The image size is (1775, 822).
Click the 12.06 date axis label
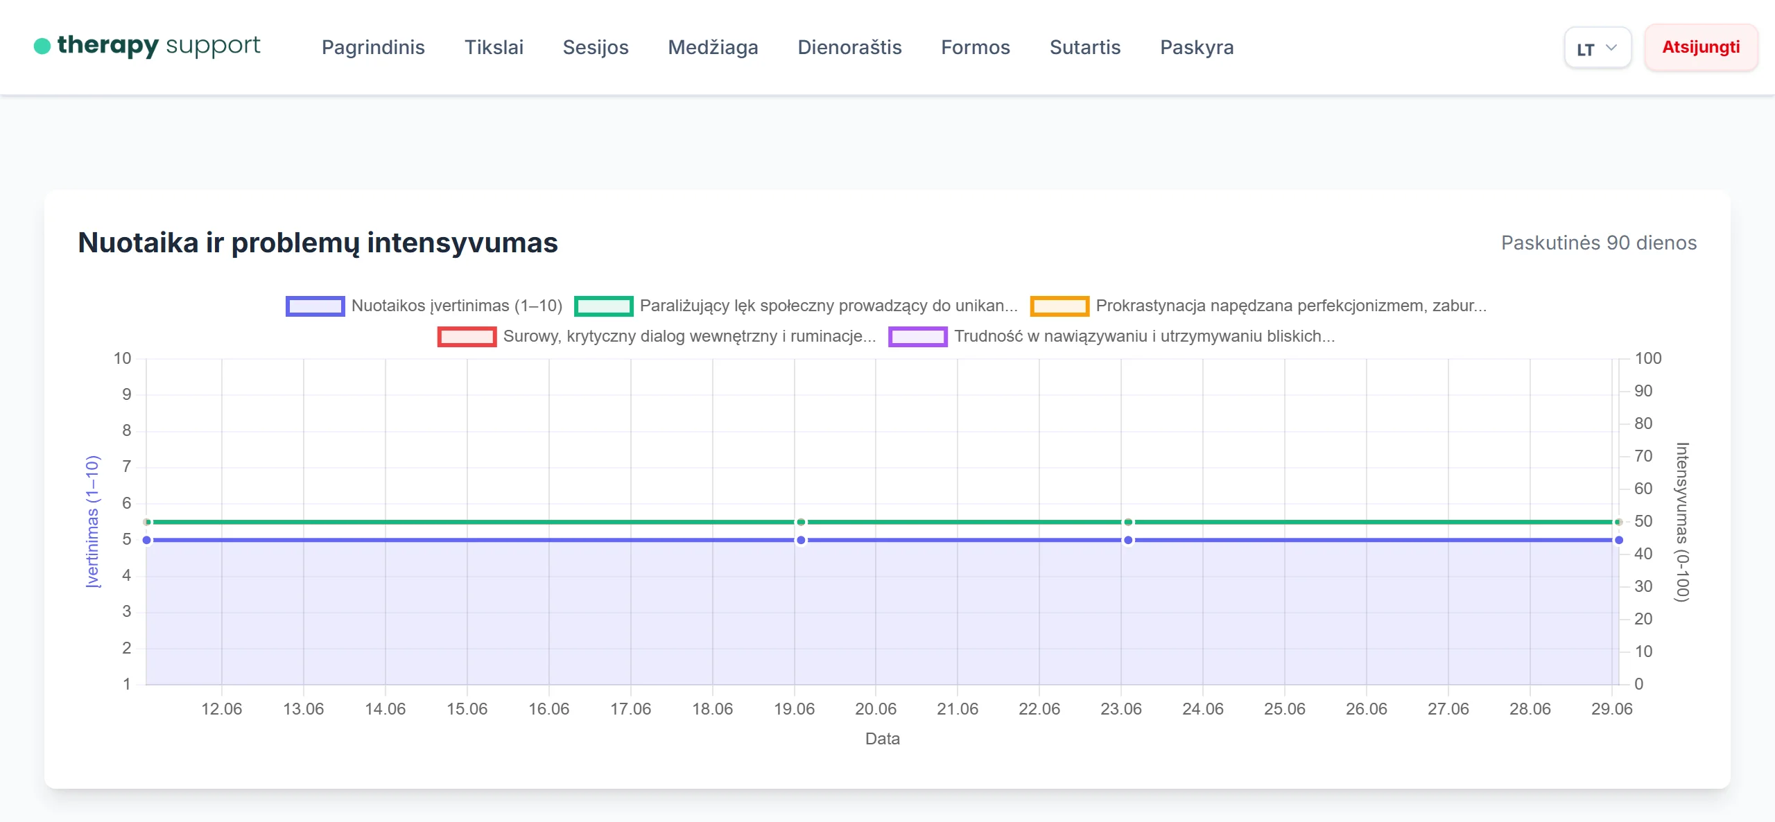[x=221, y=709]
